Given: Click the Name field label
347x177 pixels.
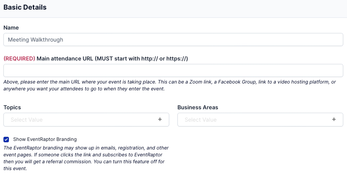Looking at the screenshot, I should 11,27.
